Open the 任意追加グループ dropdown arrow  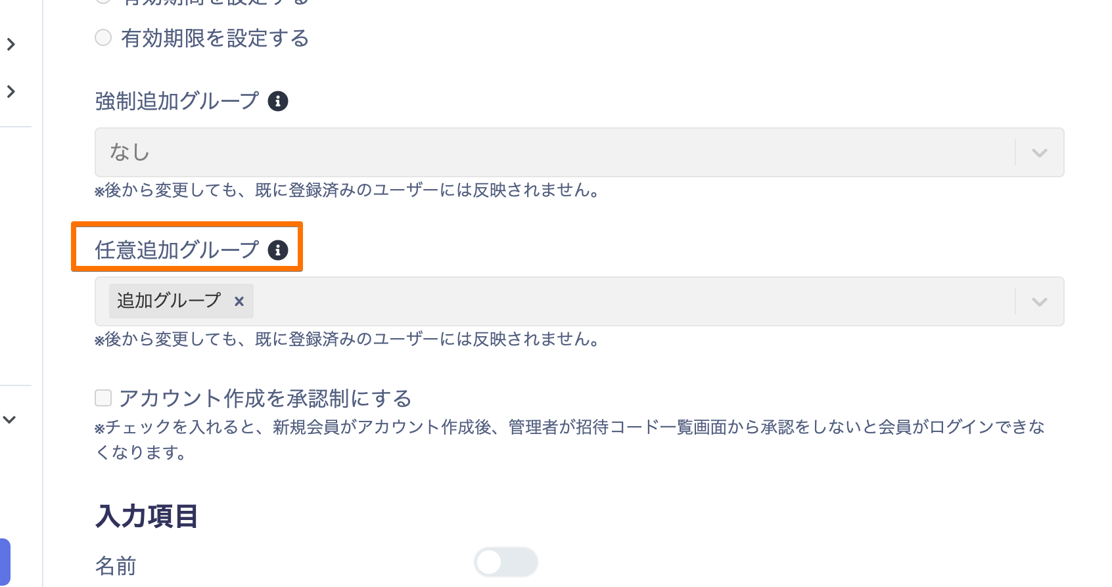tap(1039, 301)
